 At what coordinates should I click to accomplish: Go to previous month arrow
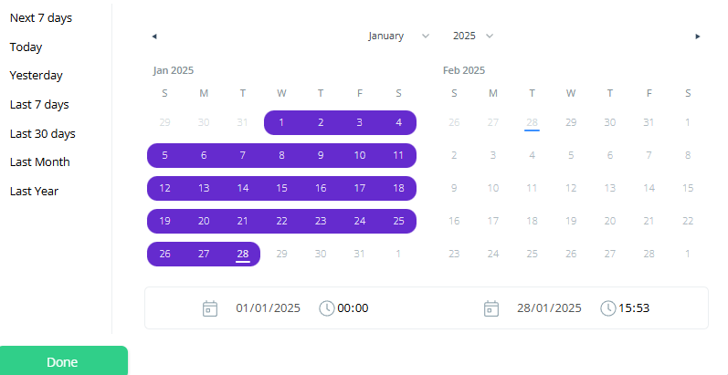coord(154,36)
